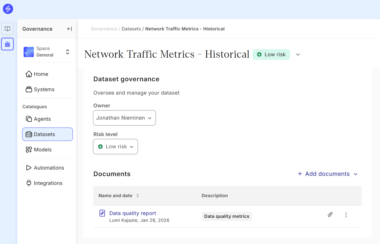Image resolution: width=380 pixels, height=244 pixels.
Task: Collapse the Governance sidebar panel
Action: (69, 29)
